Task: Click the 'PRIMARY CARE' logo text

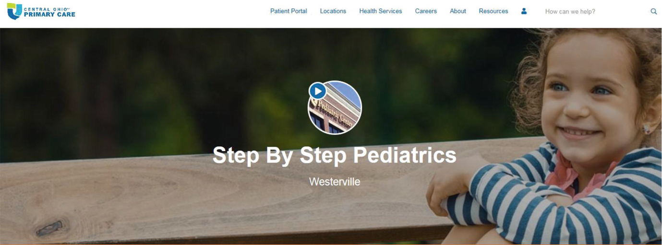Action: (x=49, y=14)
